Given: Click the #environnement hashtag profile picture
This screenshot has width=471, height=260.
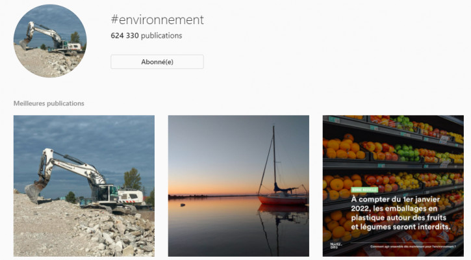Looking at the screenshot, I should [50, 41].
